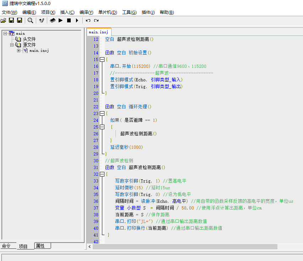Click the arrow-and-pencil toolbar icon
The width and height of the screenshot is (303, 261).
(42, 21)
